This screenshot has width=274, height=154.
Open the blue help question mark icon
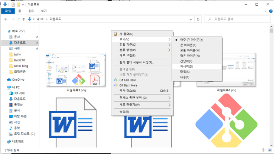click(271, 11)
